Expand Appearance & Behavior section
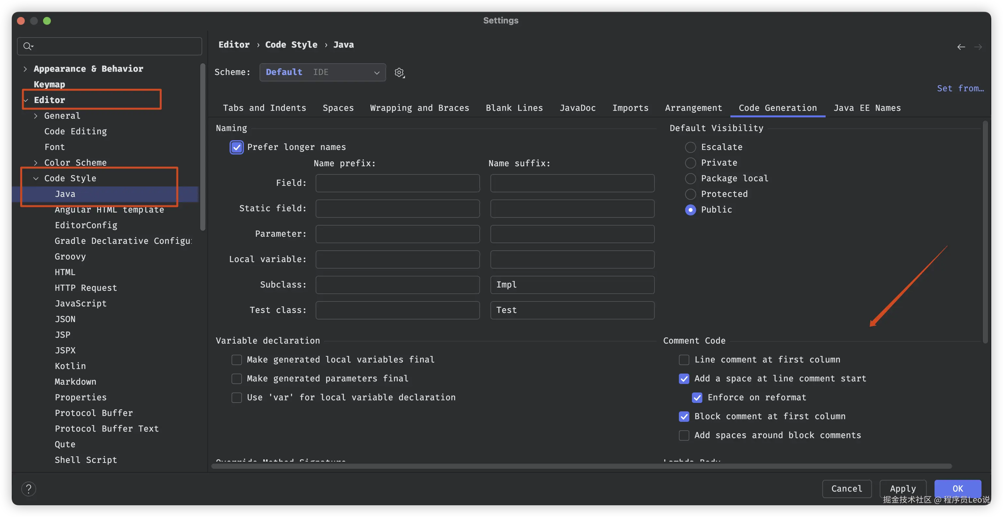 [25, 69]
